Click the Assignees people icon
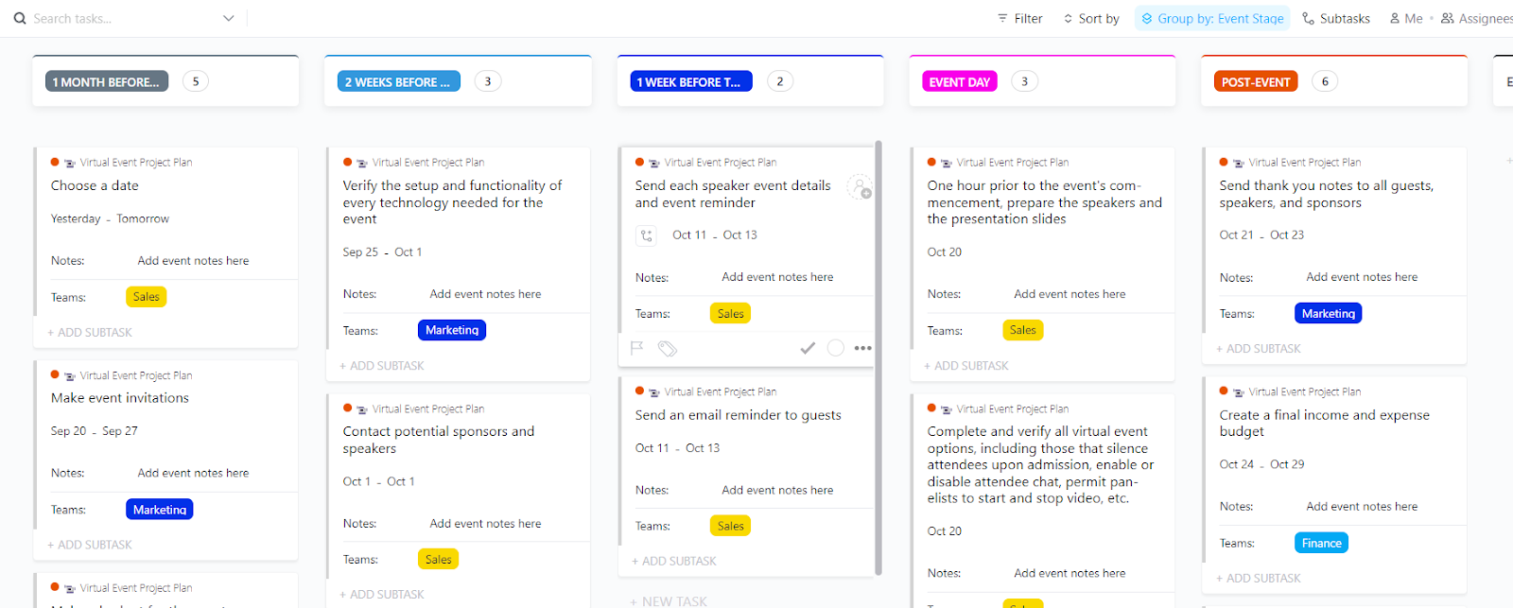The height and width of the screenshot is (608, 1513). pyautogui.click(x=1447, y=18)
